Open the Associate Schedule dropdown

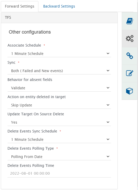pos(59,54)
